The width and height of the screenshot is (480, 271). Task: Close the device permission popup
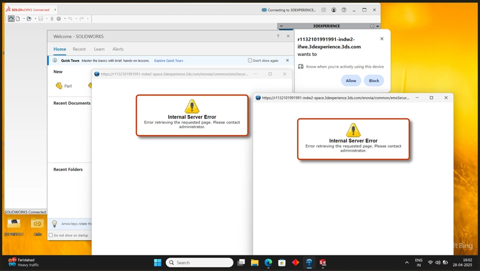[x=381, y=38]
